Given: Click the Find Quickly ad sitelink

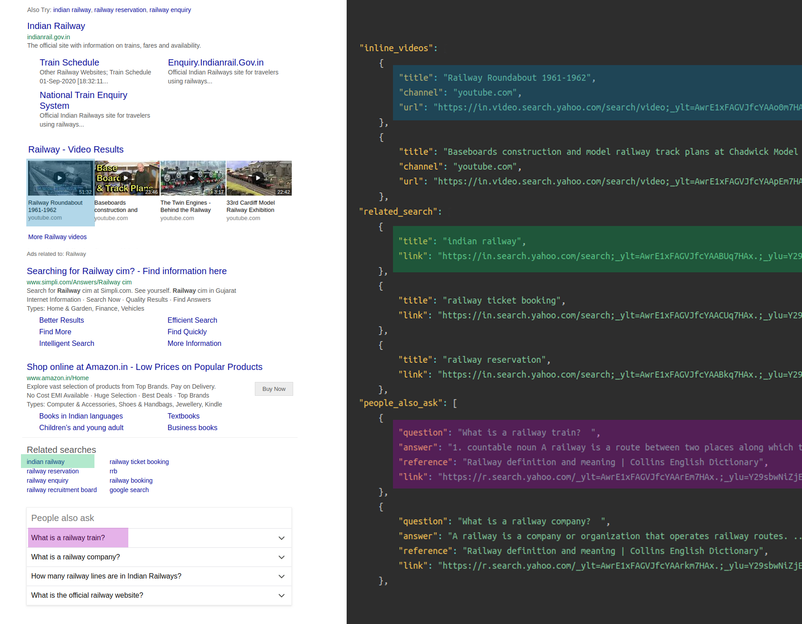Looking at the screenshot, I should (x=187, y=332).
